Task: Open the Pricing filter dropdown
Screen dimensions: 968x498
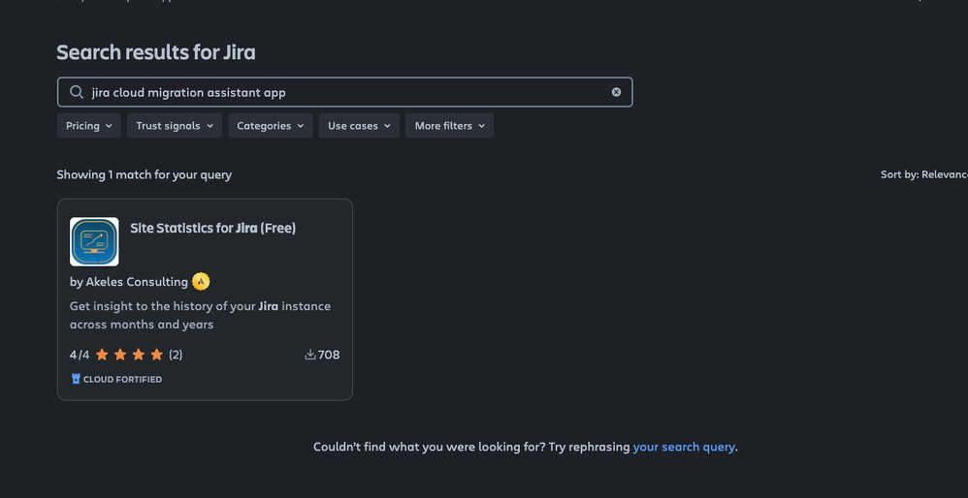Action: [x=89, y=126]
